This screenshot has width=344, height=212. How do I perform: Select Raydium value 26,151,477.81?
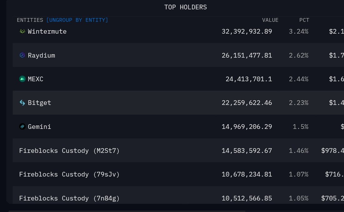247,55
